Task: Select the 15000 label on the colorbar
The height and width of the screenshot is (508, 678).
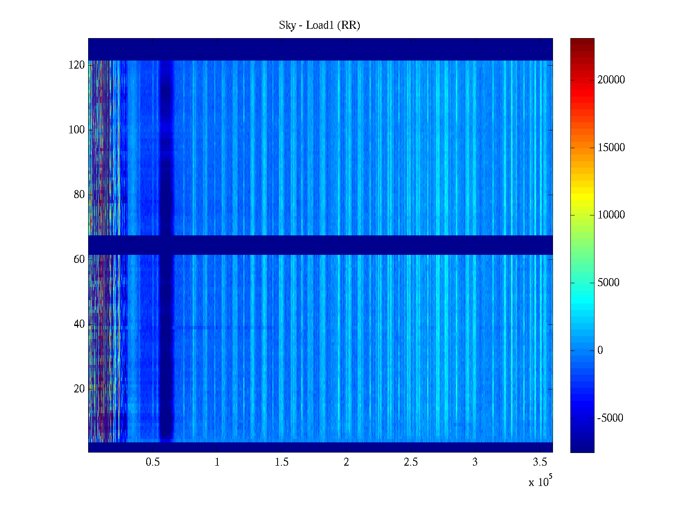Action: coord(611,148)
